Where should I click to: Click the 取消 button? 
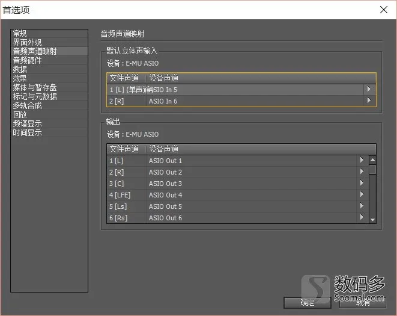pyautogui.click(x=363, y=303)
